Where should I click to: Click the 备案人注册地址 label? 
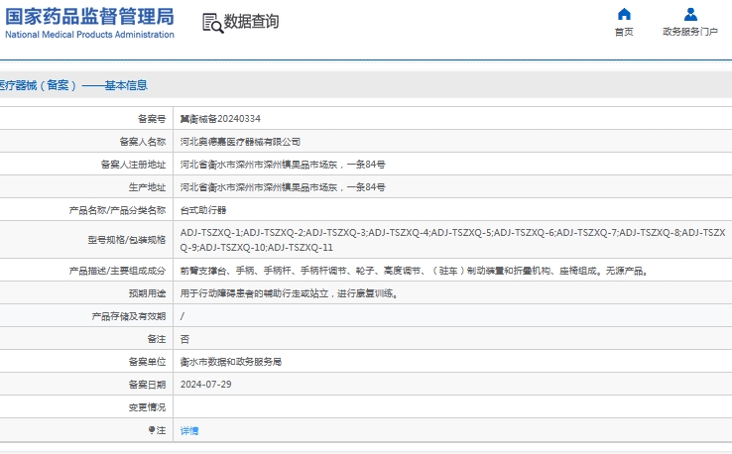(133, 165)
